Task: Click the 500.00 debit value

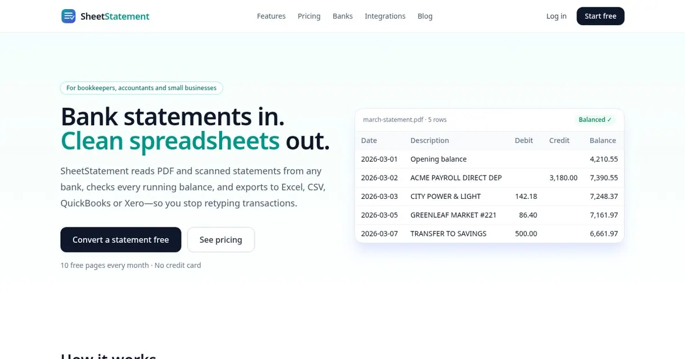Action: pos(526,234)
